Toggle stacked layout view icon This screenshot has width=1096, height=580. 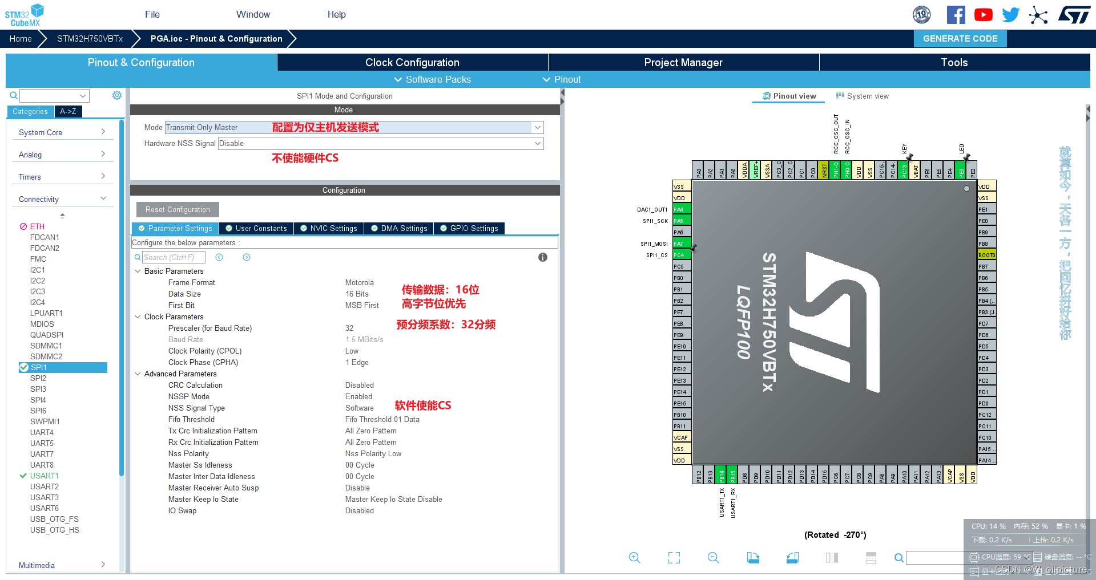pos(871,558)
